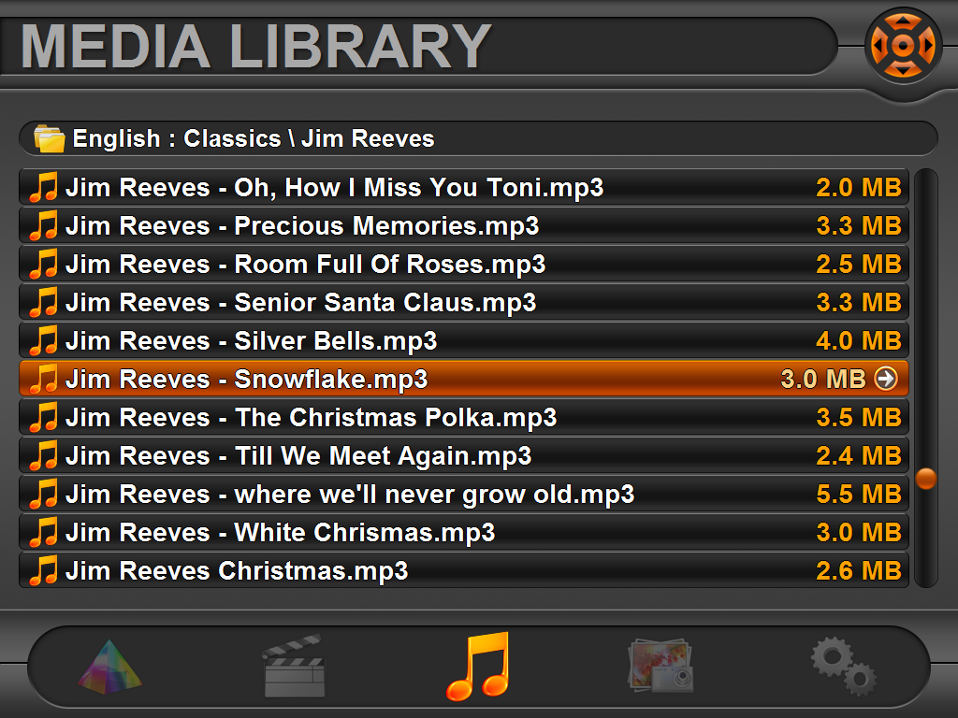This screenshot has height=718, width=958.
Task: Open the Pictures photo camera icon
Action: (x=660, y=666)
